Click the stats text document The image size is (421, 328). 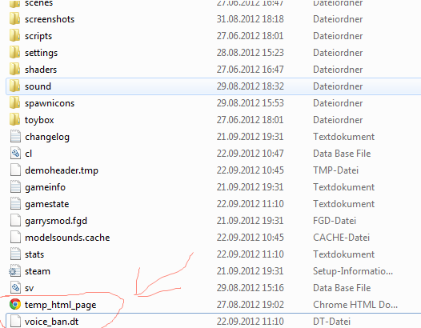click(34, 254)
